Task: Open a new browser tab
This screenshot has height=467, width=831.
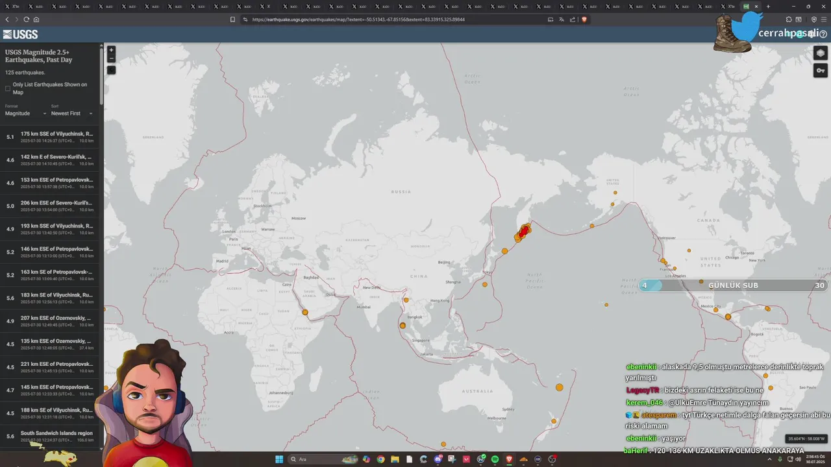Action: 768,6
